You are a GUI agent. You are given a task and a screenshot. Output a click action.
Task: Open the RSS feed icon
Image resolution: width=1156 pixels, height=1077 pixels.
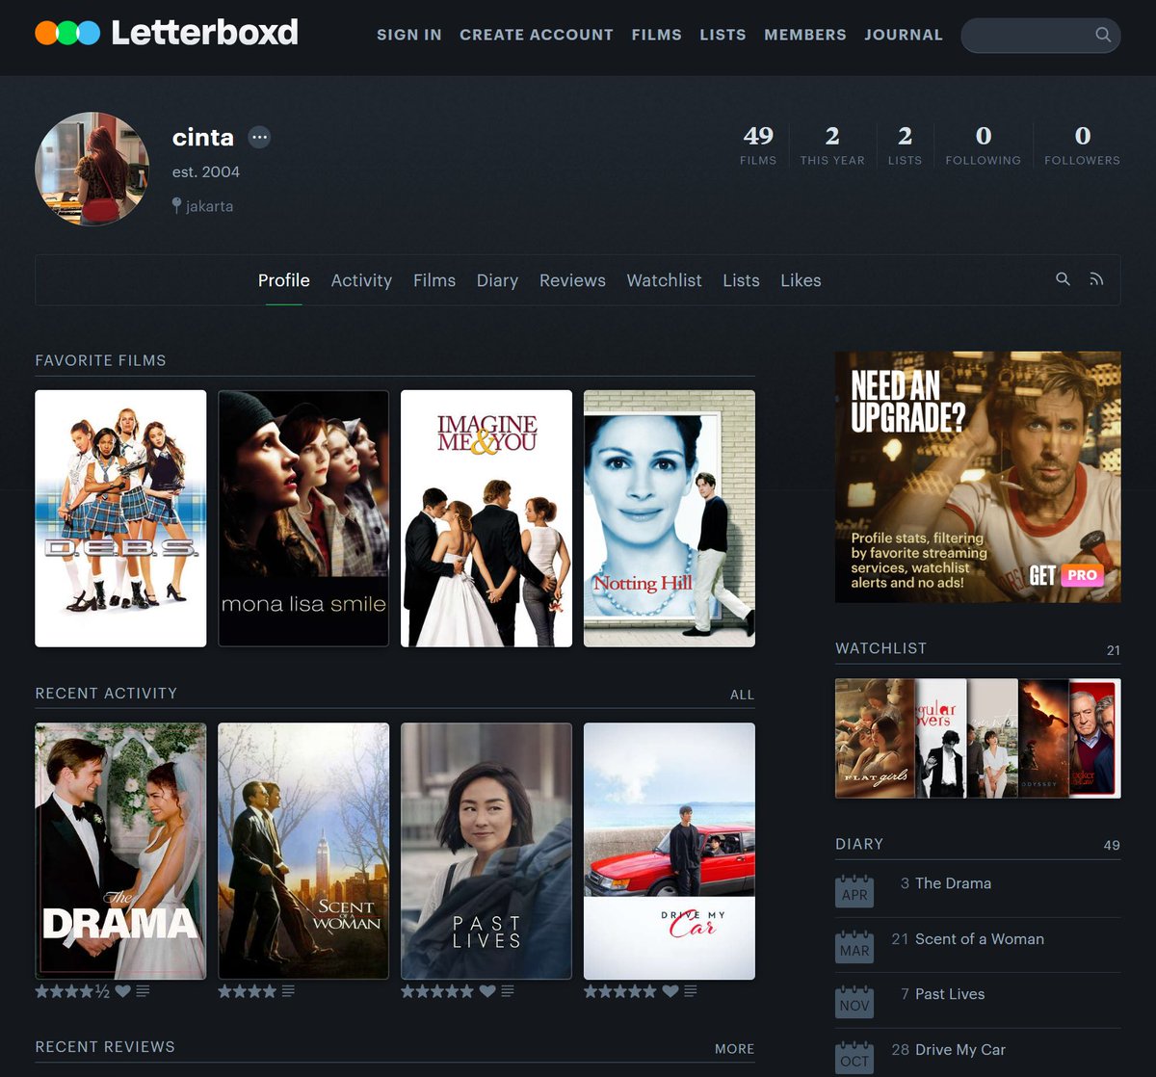click(1096, 279)
